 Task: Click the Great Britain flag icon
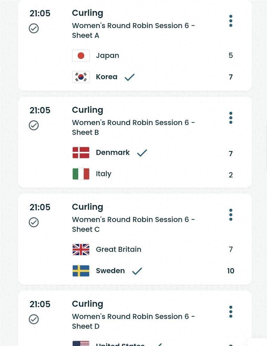(x=81, y=250)
